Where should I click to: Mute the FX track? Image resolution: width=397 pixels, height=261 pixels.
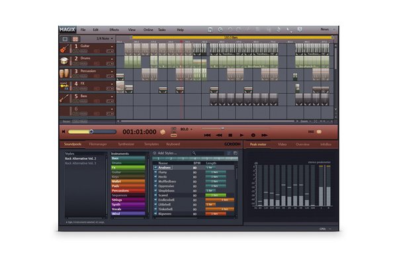coord(84,89)
